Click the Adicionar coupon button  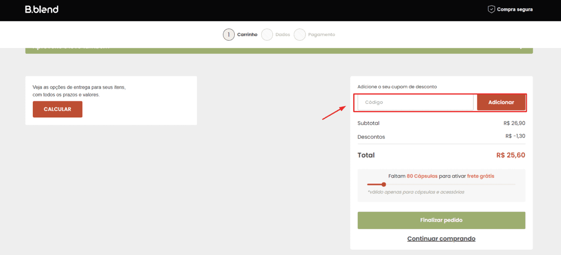coord(501,102)
